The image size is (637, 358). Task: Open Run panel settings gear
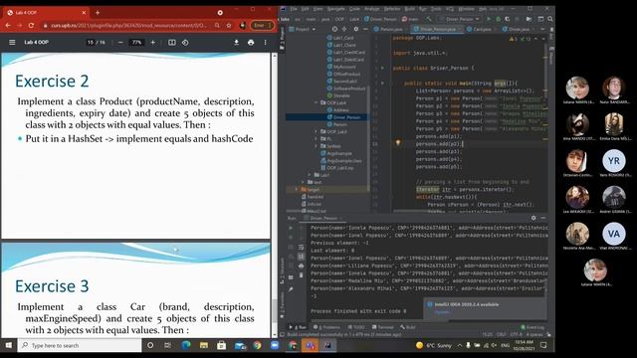[533, 218]
